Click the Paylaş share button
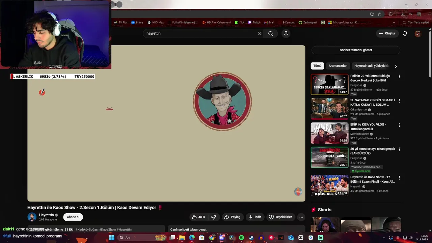 tap(233, 217)
